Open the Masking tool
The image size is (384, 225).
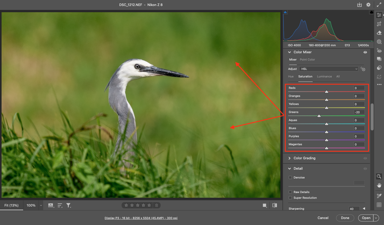379,42
